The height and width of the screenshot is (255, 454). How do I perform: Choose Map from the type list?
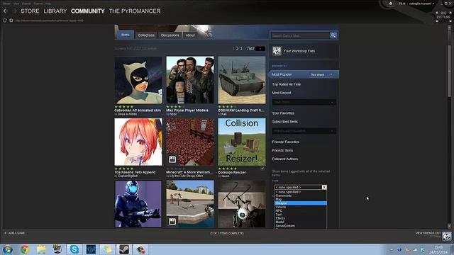[x=301, y=200]
